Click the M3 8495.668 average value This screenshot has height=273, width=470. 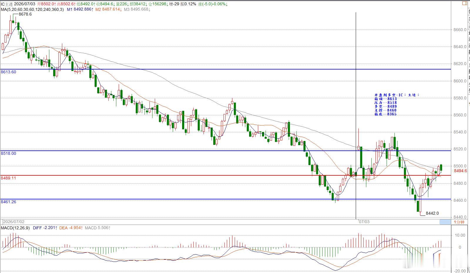pos(137,9)
